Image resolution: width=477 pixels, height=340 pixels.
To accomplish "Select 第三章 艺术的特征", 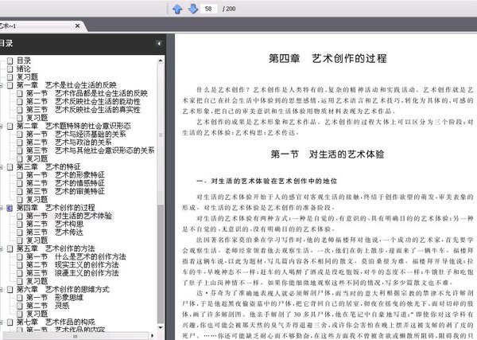I will 48,166.
